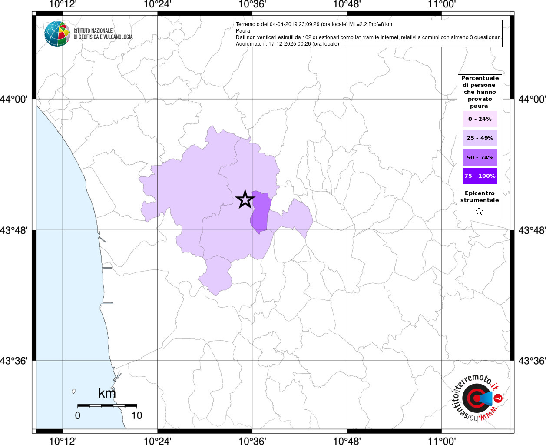Click the INGV globe logo

click(x=57, y=33)
